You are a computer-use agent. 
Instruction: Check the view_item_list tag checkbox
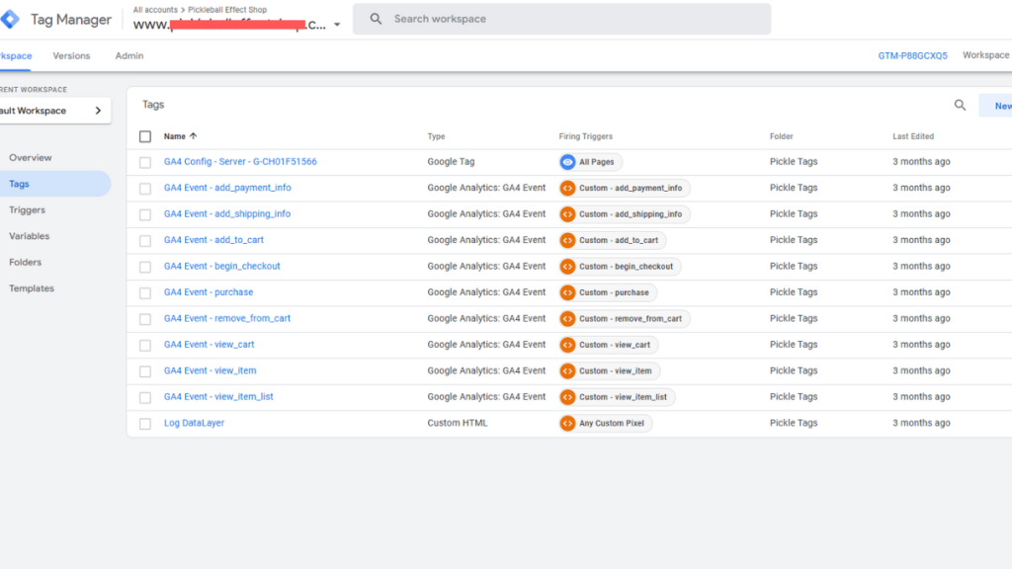145,397
